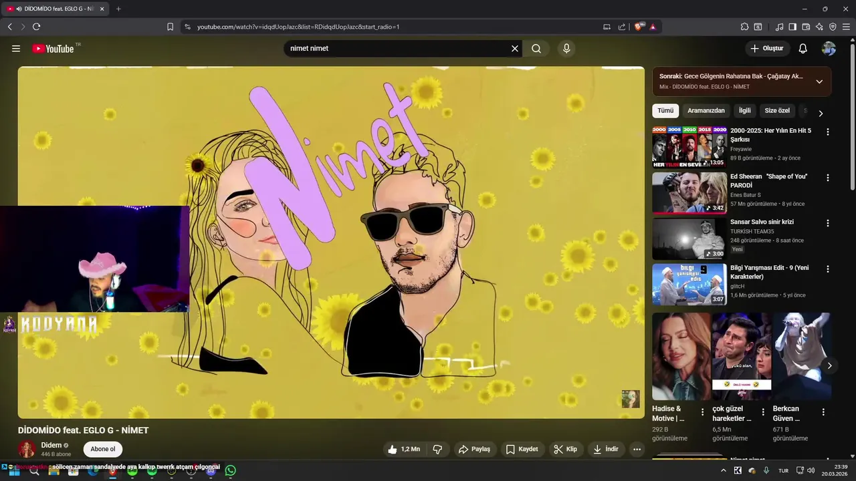
Task: Toggle the browser sidebar panel icon
Action: pos(792,27)
